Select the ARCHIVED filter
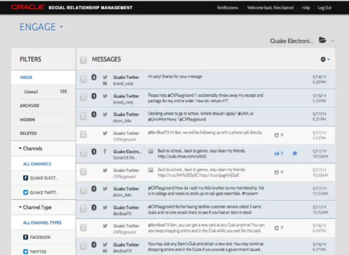This screenshot has height=255, width=349. point(30,106)
